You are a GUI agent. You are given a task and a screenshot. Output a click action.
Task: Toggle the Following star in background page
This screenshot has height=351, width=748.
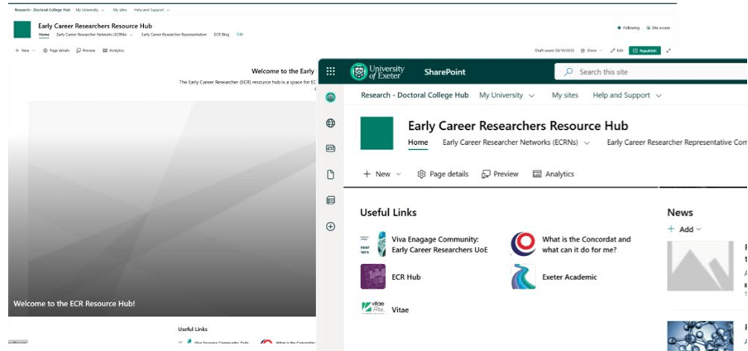619,28
